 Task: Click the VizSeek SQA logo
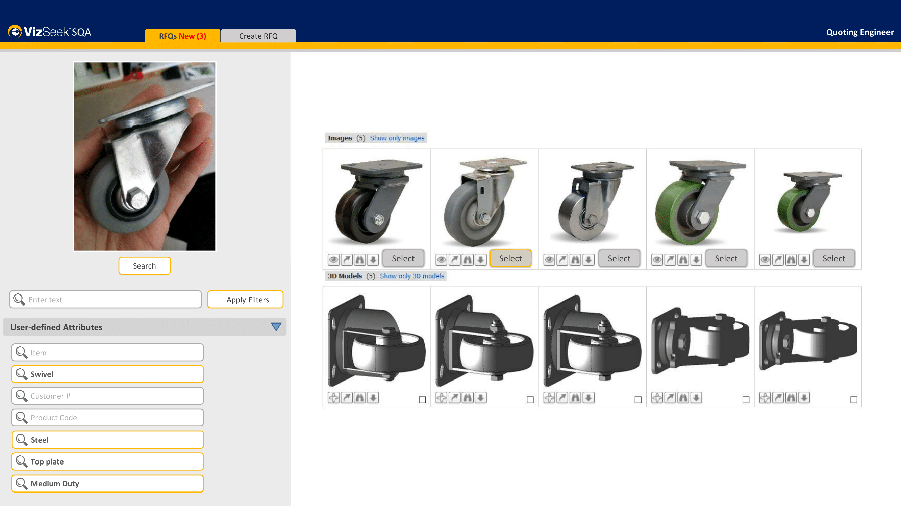[49, 32]
